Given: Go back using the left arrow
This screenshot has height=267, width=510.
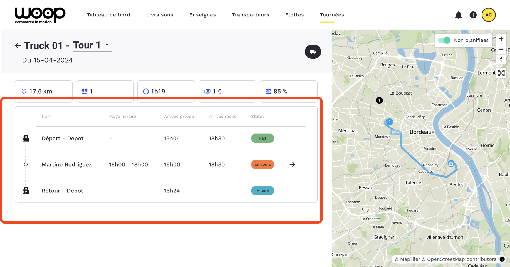Looking at the screenshot, I should 18,46.
